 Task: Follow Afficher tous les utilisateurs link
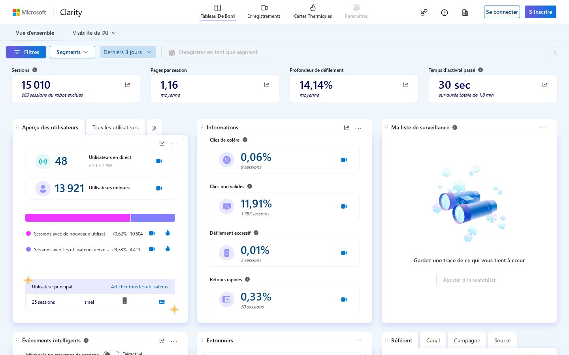click(139, 287)
